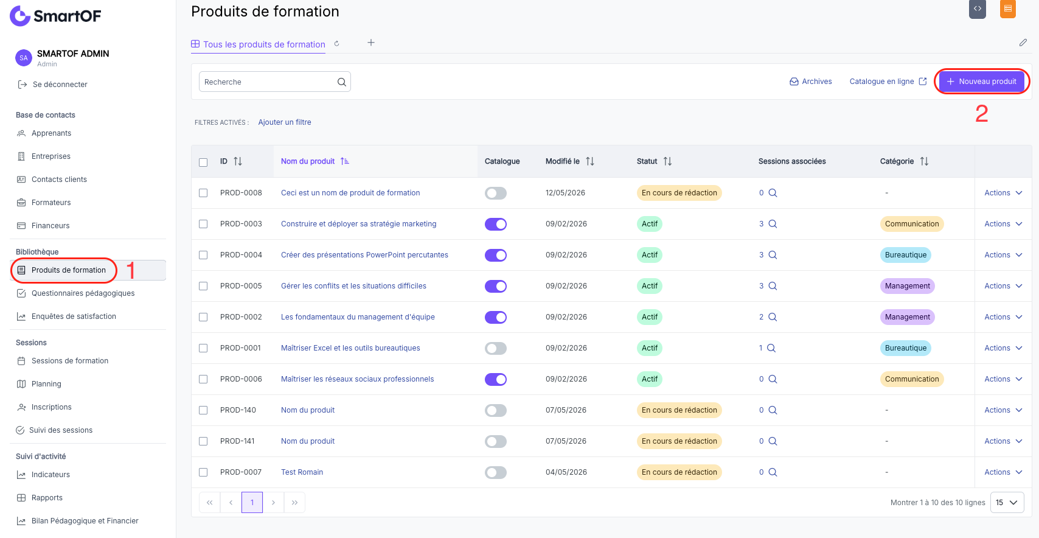Open Actions dropdown for PROD-0008

pyautogui.click(x=1003, y=193)
